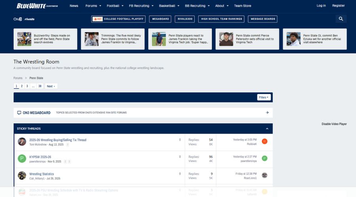
Task: Open the Filters dropdown
Action: click(x=264, y=97)
